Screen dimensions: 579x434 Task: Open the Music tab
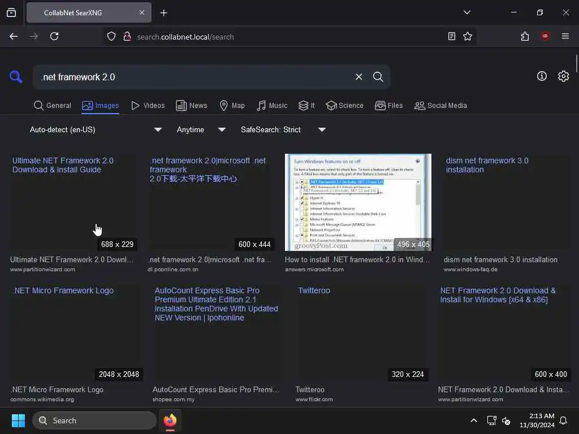[x=272, y=106]
